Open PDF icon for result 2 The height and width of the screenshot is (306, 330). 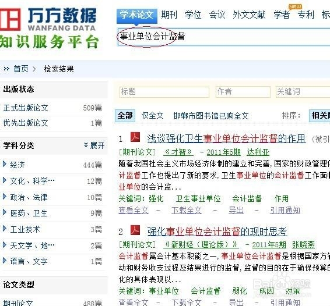click(135, 230)
